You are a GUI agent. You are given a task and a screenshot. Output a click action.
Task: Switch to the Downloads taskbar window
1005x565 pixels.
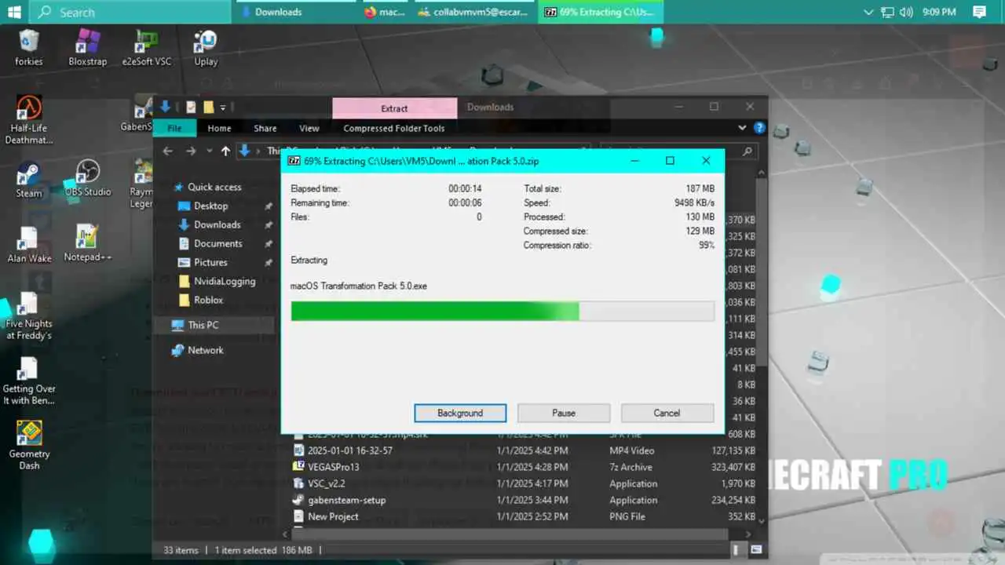[x=297, y=12]
